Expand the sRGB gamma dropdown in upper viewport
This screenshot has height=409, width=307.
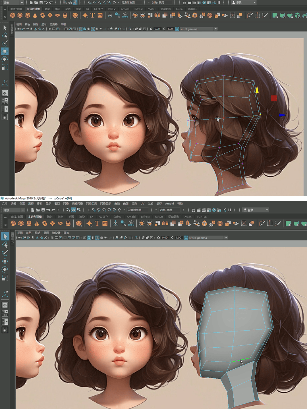tap(215, 29)
